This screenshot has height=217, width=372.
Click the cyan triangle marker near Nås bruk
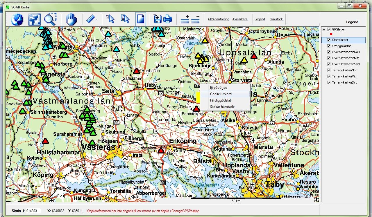[x=108, y=34]
